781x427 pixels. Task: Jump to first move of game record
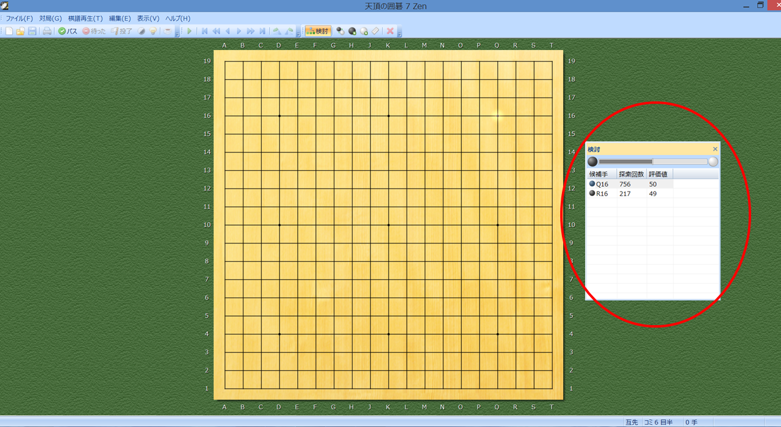click(204, 31)
